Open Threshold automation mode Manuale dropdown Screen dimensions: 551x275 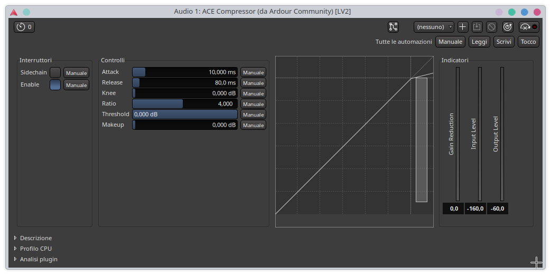[253, 115]
